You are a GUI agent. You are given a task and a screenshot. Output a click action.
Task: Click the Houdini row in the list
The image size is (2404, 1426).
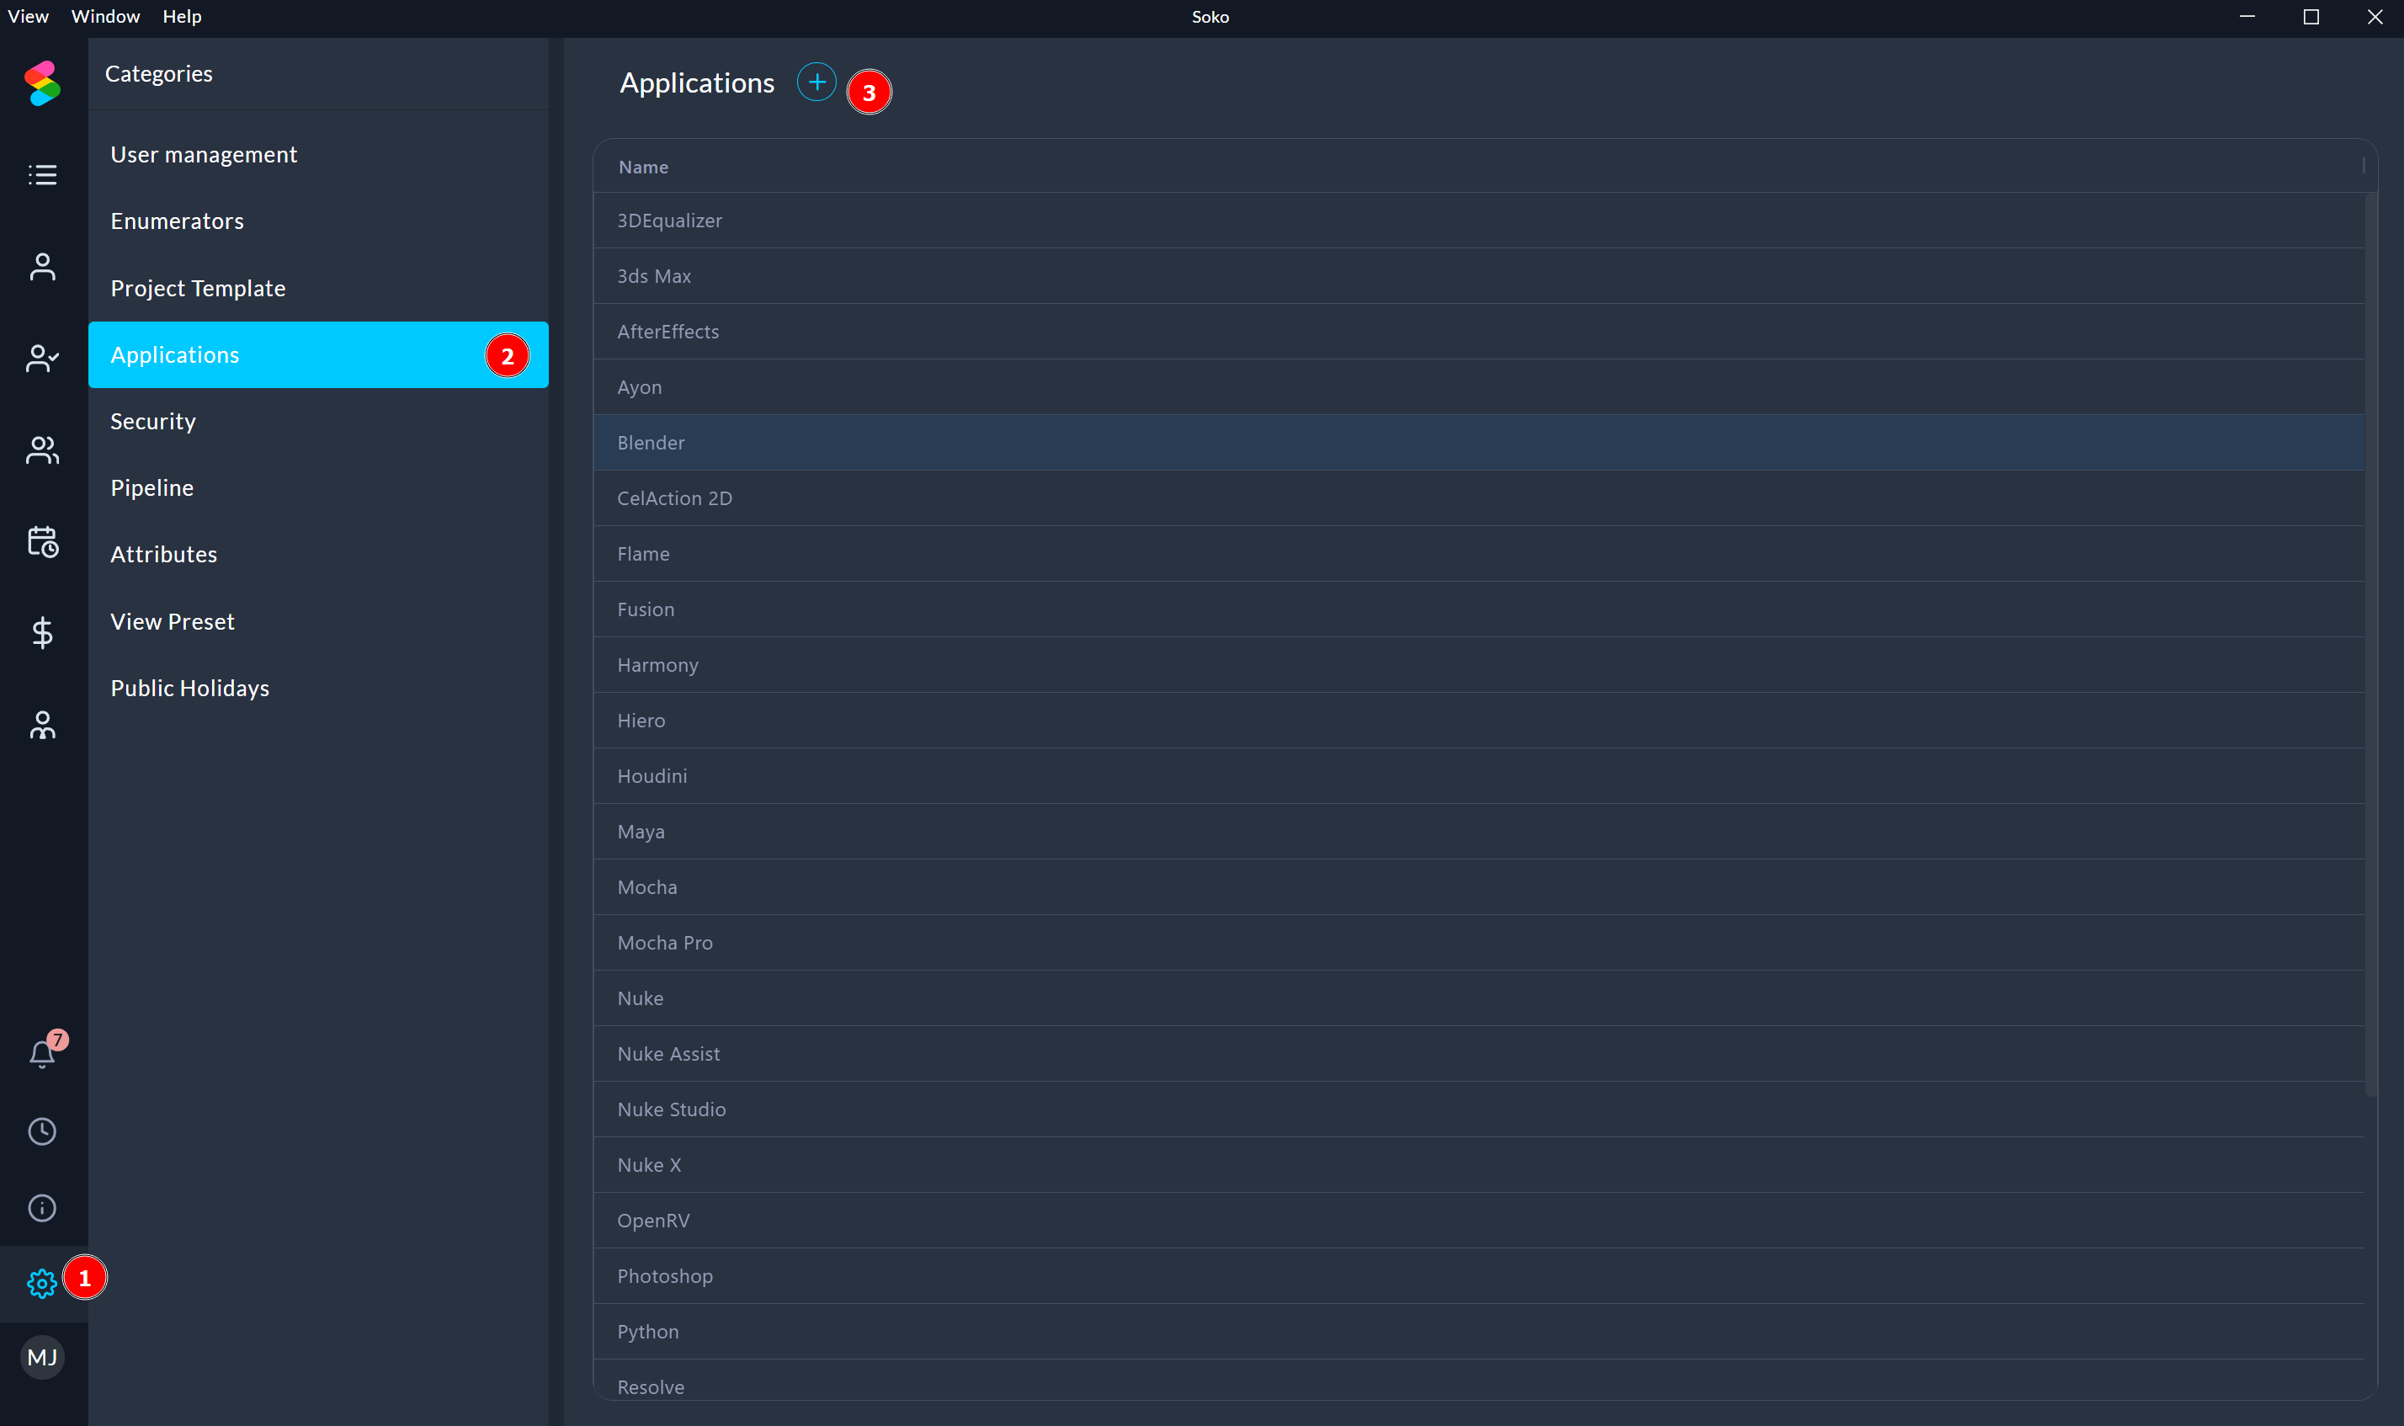pyautogui.click(x=652, y=776)
